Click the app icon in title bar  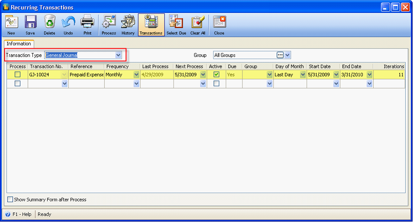coord(6,7)
